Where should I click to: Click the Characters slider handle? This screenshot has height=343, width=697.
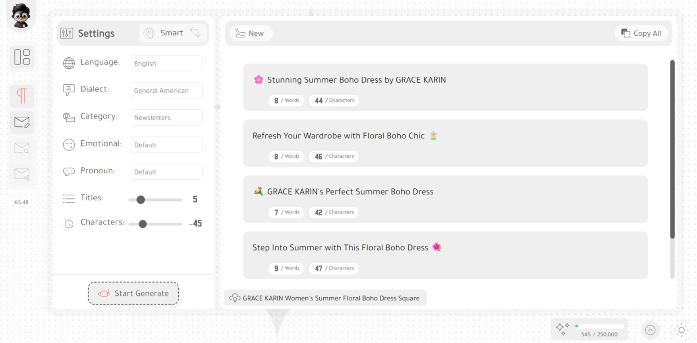point(143,224)
